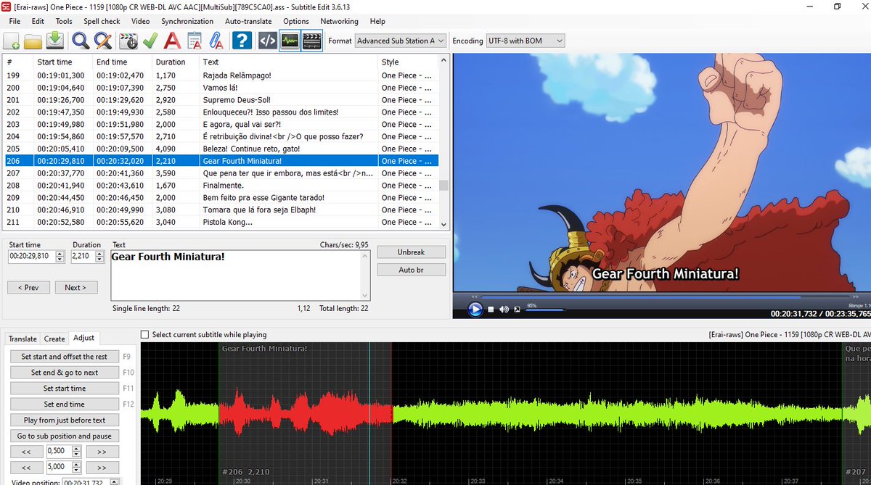This screenshot has width=871, height=485.
Task: Save the subtitle with the download-arrow icon
Action: (x=56, y=41)
